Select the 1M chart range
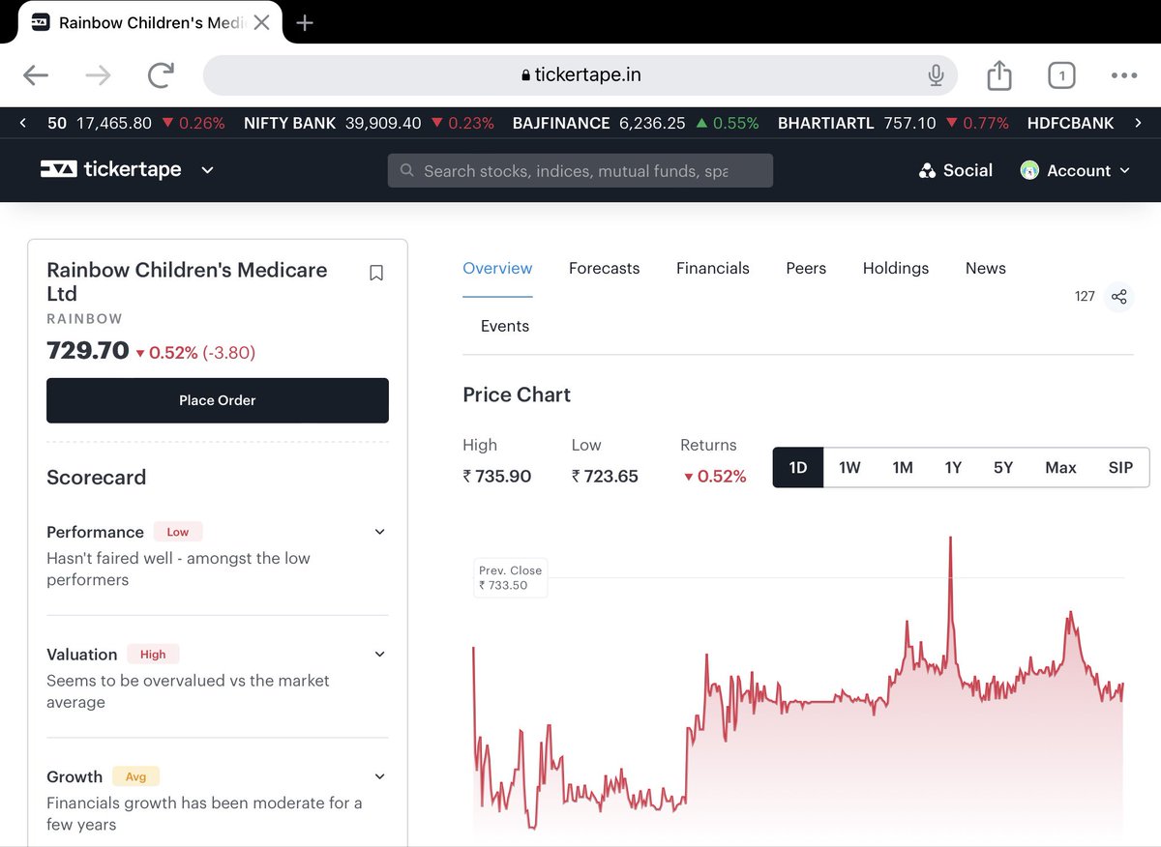 pos(903,467)
